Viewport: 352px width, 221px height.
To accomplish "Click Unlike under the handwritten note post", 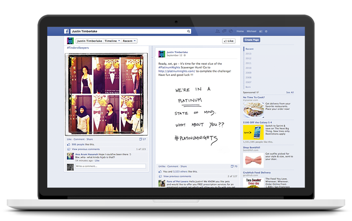I will 162,166.
